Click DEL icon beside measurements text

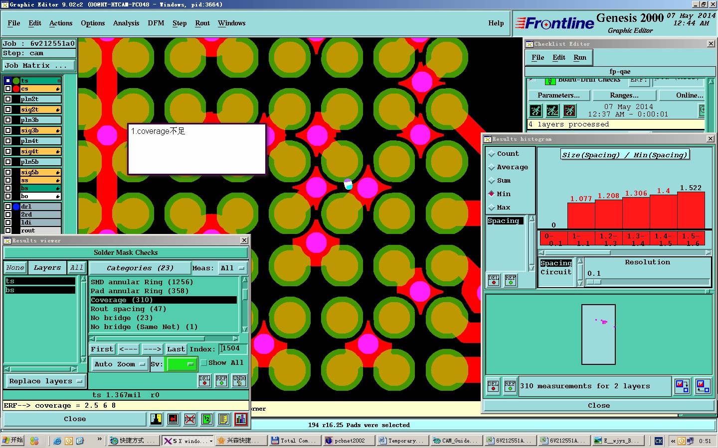pos(493,386)
